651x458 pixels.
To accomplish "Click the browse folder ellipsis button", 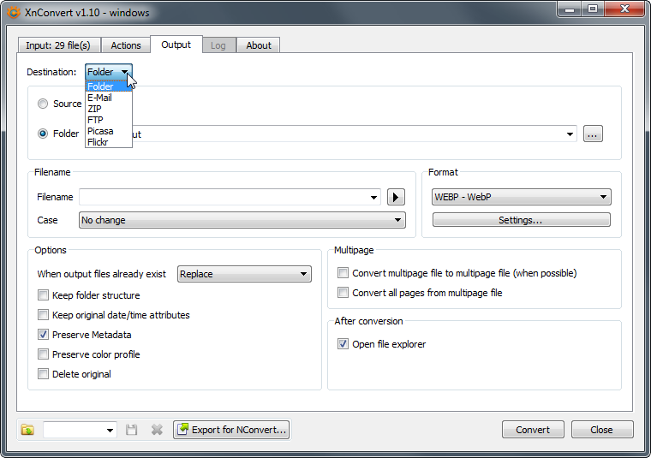I will pos(593,134).
